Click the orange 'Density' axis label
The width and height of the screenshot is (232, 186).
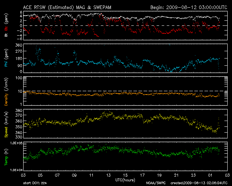tap(6, 100)
